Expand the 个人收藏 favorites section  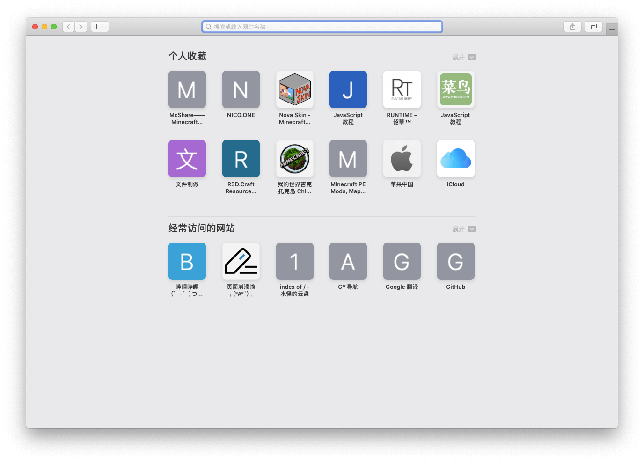(464, 57)
